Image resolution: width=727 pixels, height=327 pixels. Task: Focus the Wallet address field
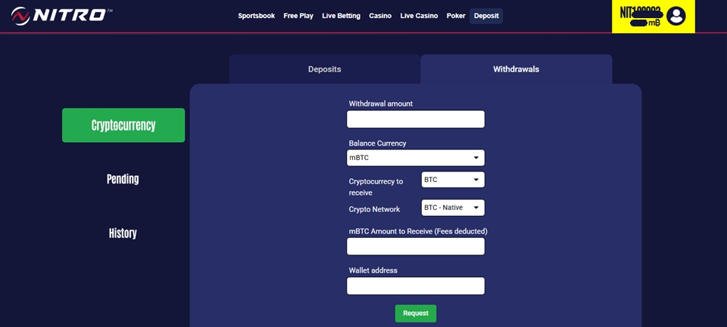(415, 286)
